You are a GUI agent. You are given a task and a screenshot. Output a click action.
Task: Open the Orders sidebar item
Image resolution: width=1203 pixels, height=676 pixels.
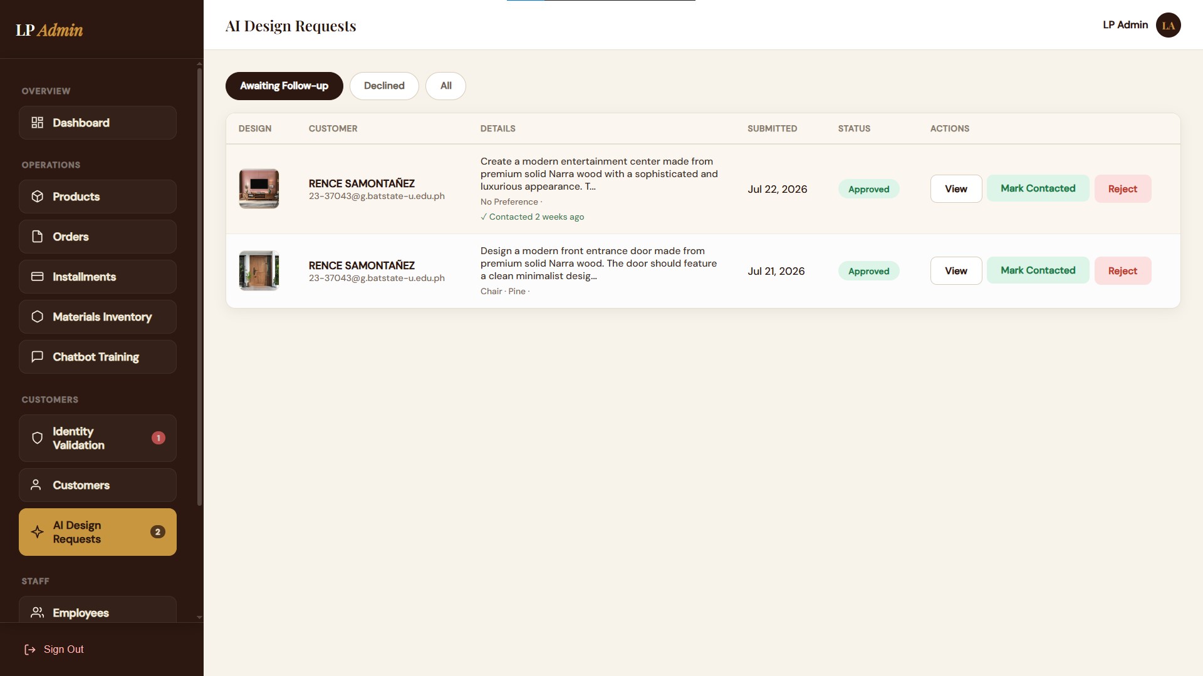pyautogui.click(x=98, y=237)
